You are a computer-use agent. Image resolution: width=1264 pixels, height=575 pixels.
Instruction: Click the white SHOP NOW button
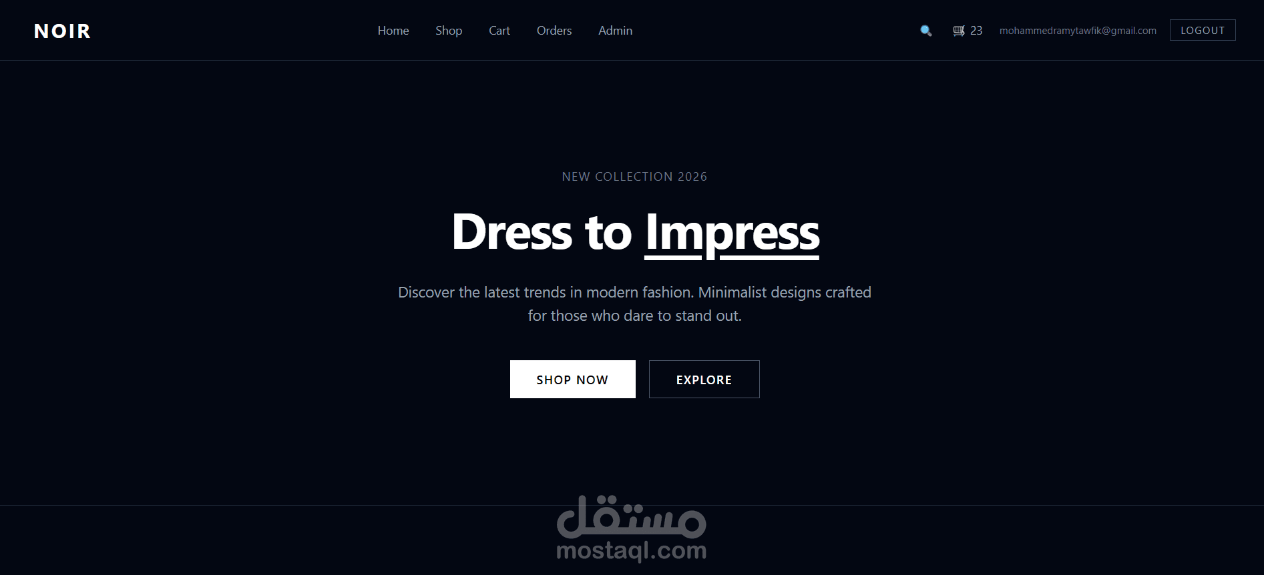573,380
